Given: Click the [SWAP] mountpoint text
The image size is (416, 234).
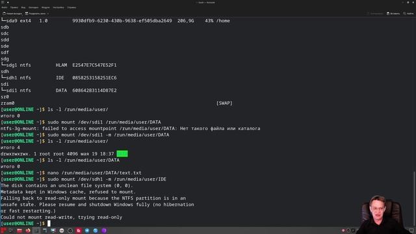Looking at the screenshot, I should [x=224, y=103].
